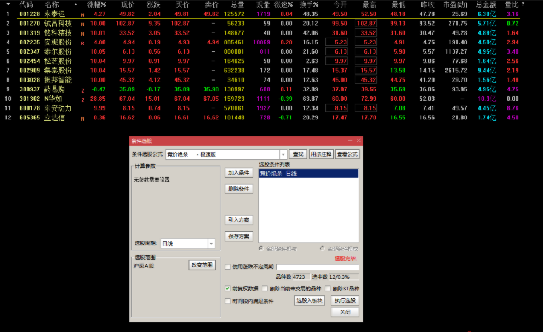Open the triangle menu in the header corner
Image resolution: width=543 pixels, height=332 pixels.
click(x=8, y=4)
